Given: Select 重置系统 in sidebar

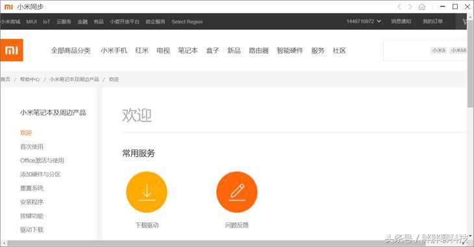Looking at the screenshot, I should [32, 188].
